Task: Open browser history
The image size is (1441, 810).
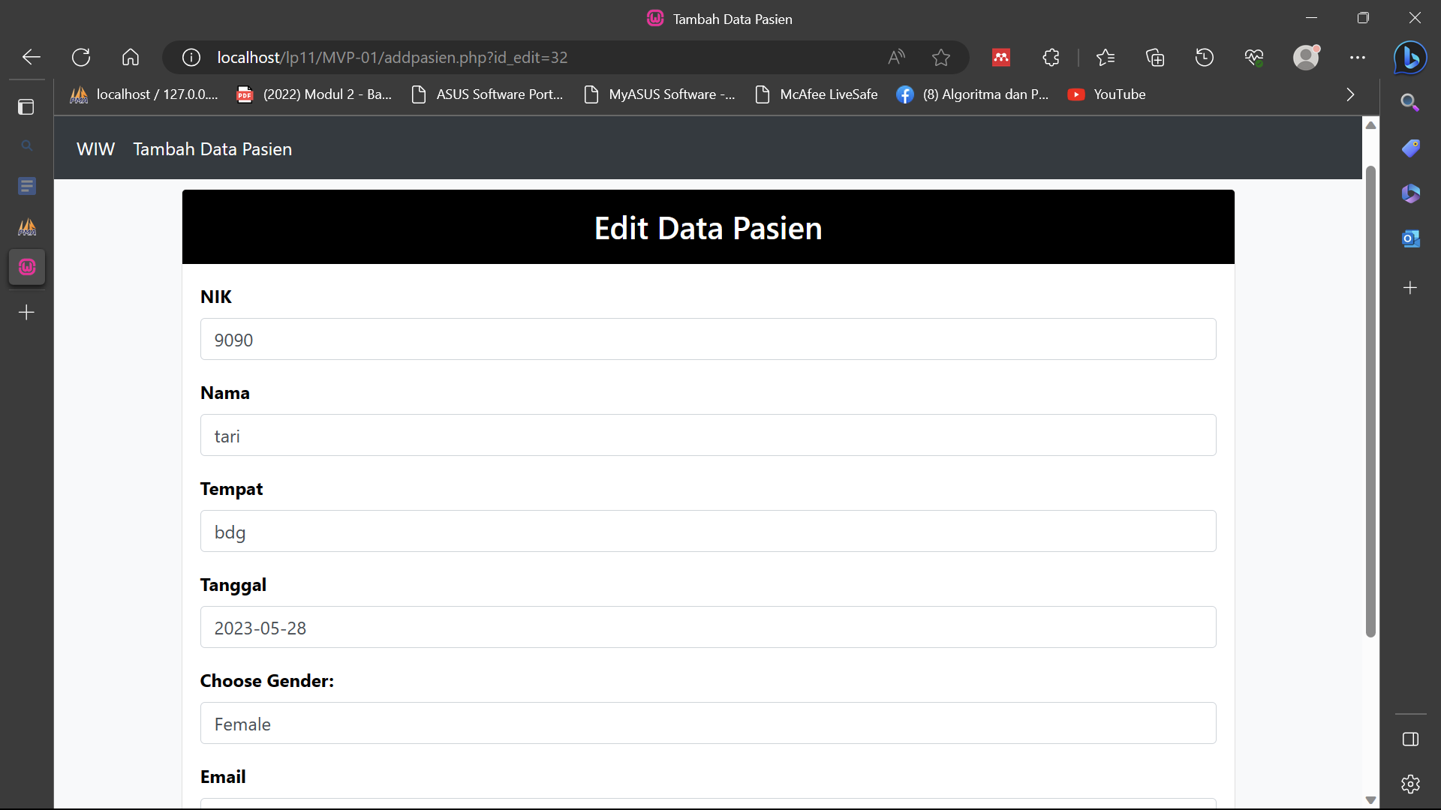Action: coord(1205,57)
